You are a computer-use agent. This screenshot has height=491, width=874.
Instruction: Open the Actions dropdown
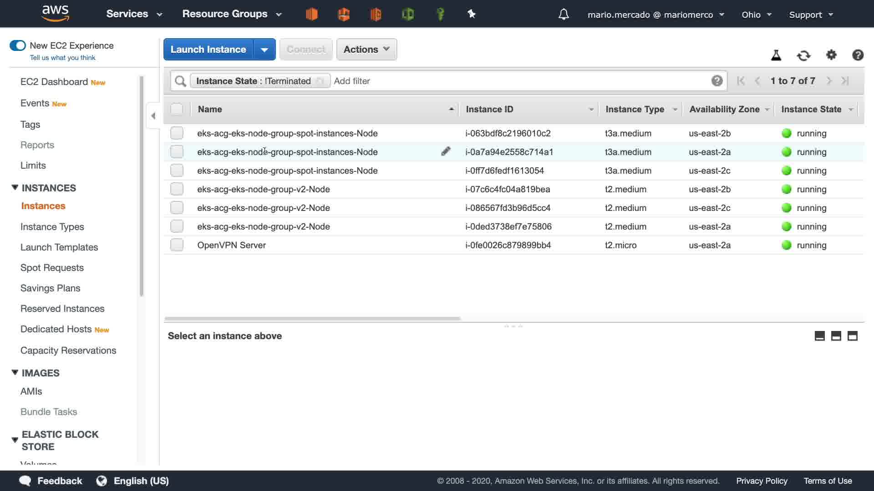coord(366,50)
